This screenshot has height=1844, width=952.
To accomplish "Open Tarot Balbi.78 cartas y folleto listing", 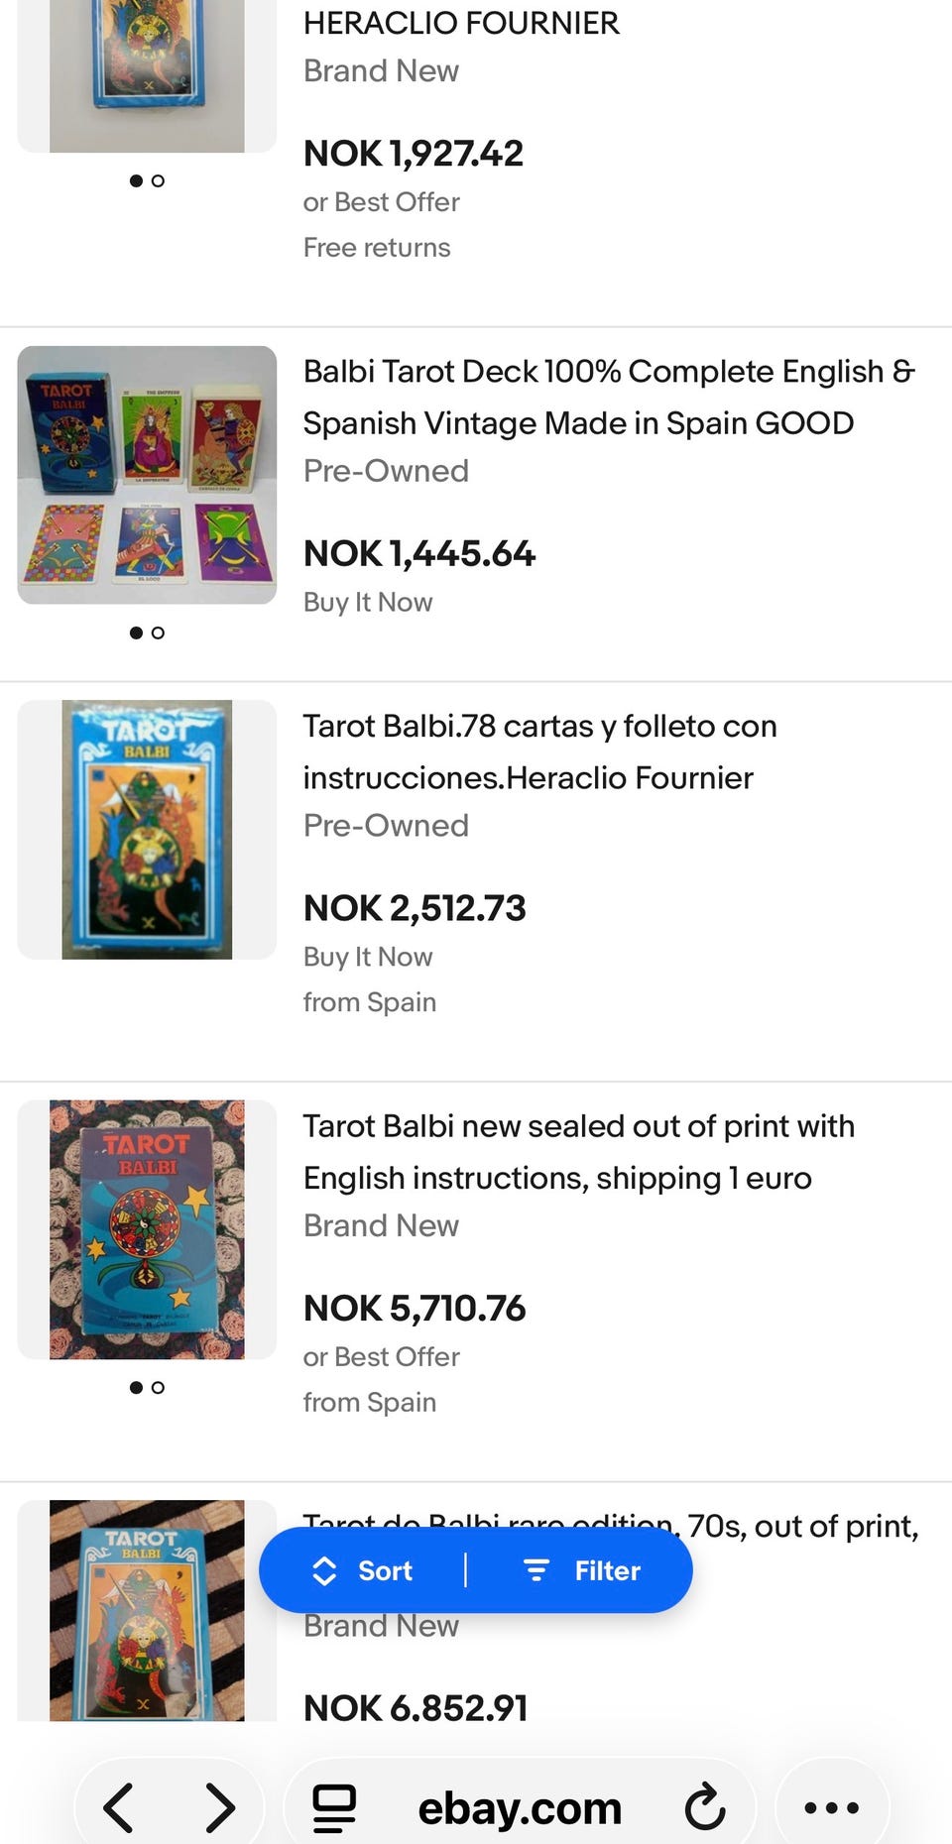I will click(x=539, y=751).
